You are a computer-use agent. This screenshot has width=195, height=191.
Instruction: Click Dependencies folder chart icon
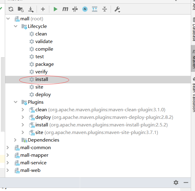(24, 140)
